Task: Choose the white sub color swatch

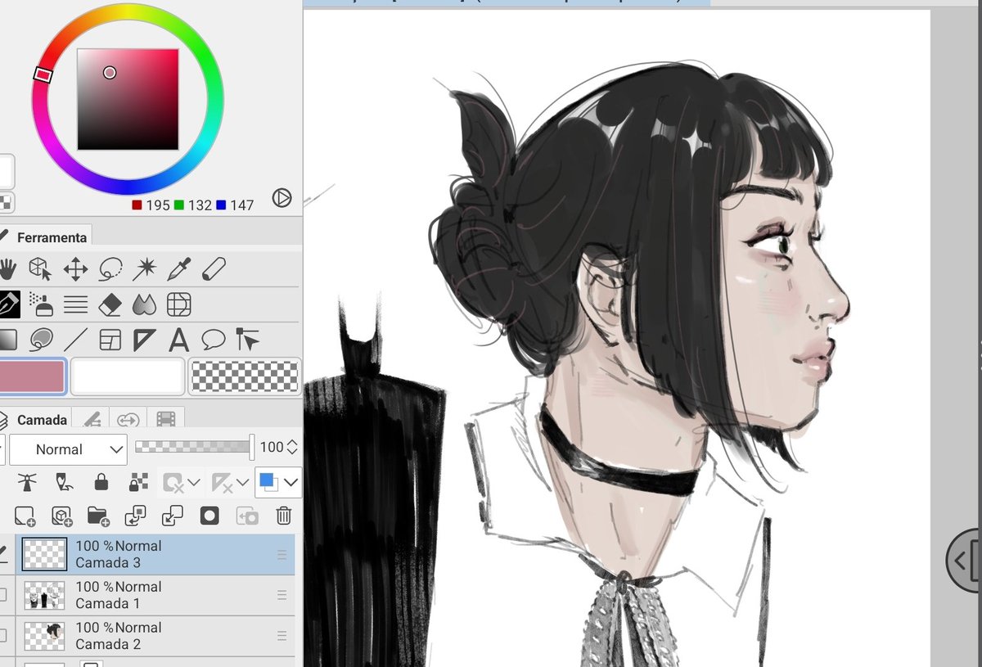Action: click(x=128, y=376)
